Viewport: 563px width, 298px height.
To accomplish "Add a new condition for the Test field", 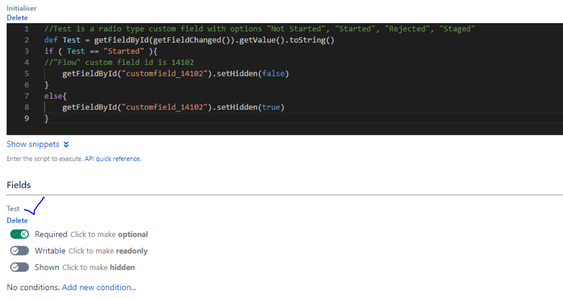I will [99, 287].
